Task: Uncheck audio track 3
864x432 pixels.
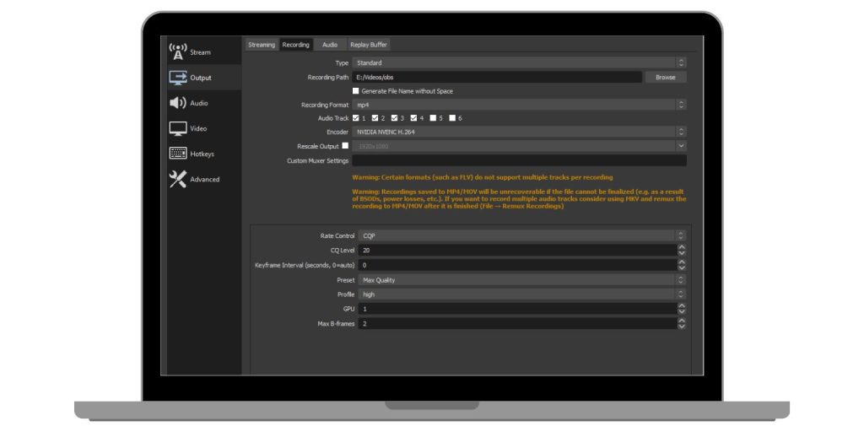Action: [395, 118]
